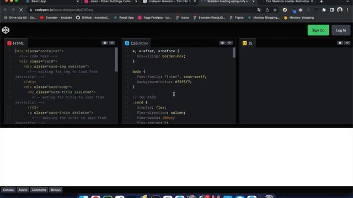Viewport: 353px width, 198px height.
Task: Open the Monkey-blogging folder bookmark
Action: (299, 18)
